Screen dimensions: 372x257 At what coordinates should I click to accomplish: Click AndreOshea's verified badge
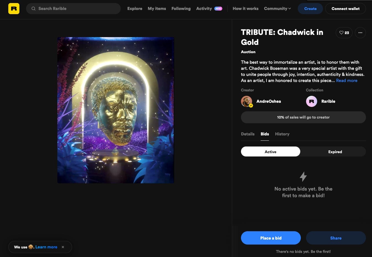251,106
